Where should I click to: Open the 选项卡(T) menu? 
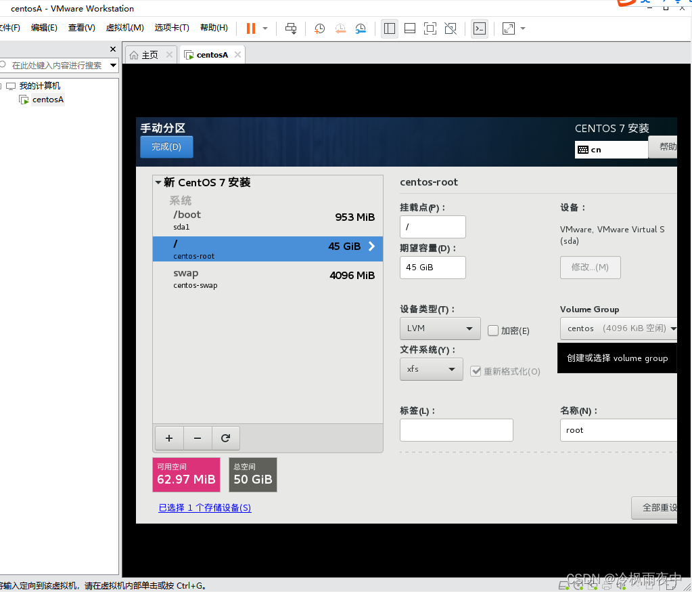click(x=172, y=27)
